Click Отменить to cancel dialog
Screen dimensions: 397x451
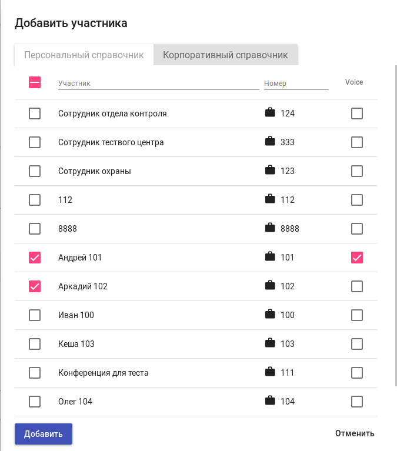coord(355,434)
